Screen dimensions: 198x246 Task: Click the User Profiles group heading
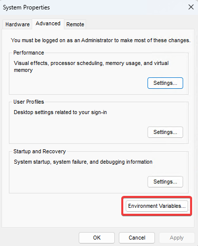pyautogui.click(x=29, y=102)
